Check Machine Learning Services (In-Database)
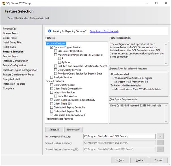This screenshot has height=166, width=171. coord(55,55)
